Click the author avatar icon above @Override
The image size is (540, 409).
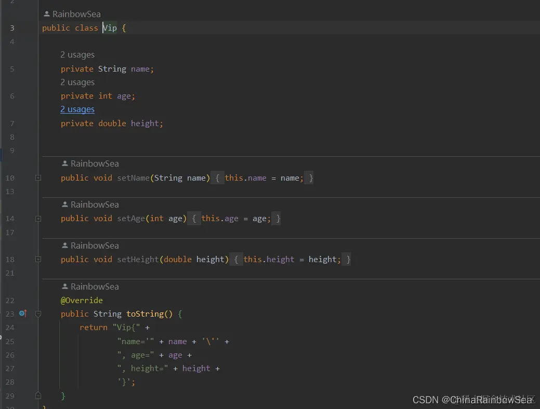tap(65, 286)
